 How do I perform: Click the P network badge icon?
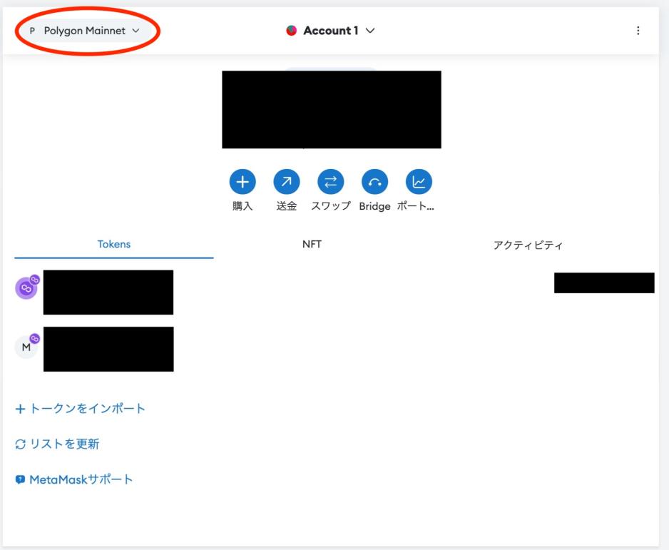coord(32,31)
